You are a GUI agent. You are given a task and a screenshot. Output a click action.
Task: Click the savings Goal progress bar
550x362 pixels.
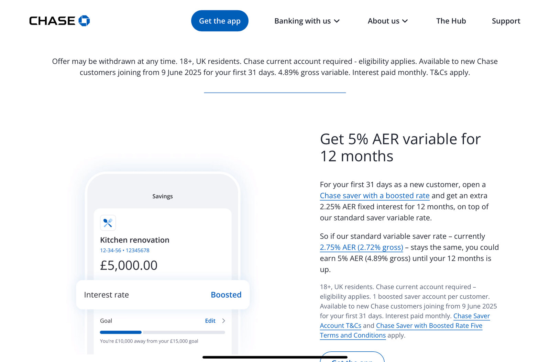point(162,332)
